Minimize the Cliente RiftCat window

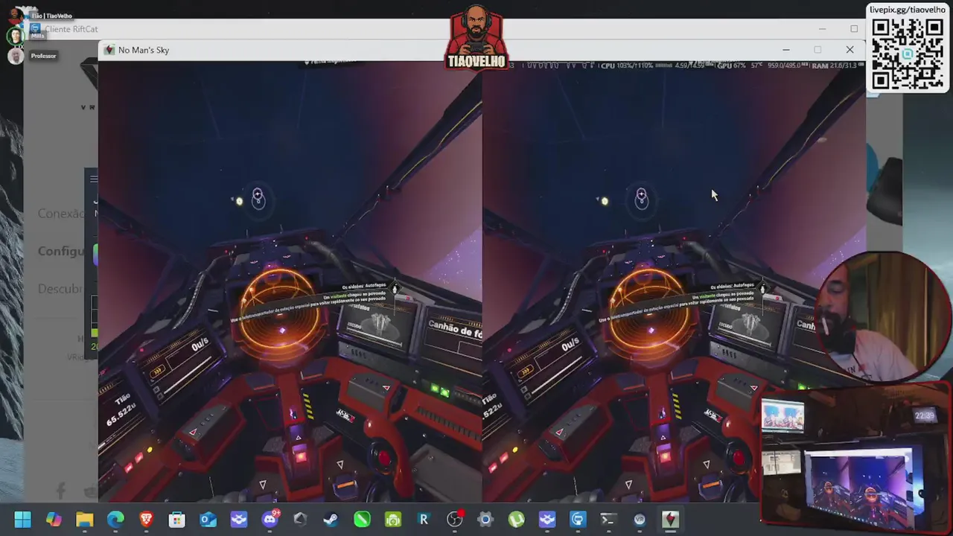(822, 29)
